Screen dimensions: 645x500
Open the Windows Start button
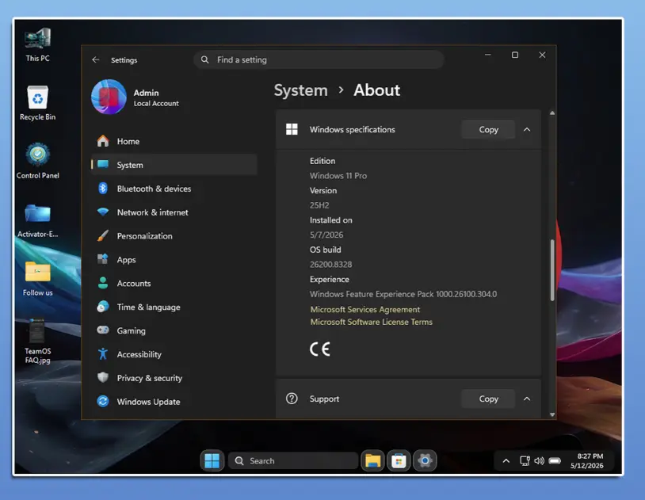pos(212,460)
